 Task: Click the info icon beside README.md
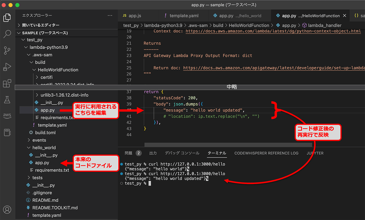pyautogui.click(x=28, y=200)
